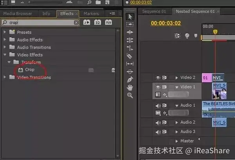Clear the crop search text
This screenshot has height=160, width=235.
click(76, 23)
